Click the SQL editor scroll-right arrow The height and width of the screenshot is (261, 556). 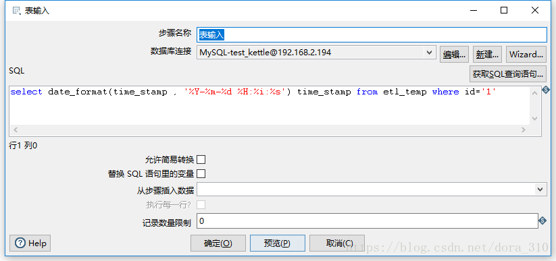524,130
